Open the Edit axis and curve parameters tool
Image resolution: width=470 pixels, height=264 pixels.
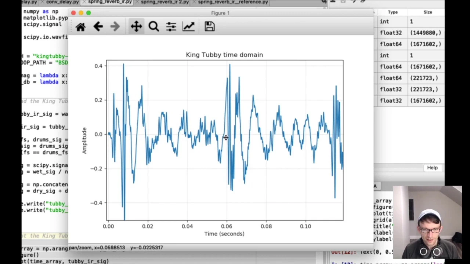click(189, 26)
